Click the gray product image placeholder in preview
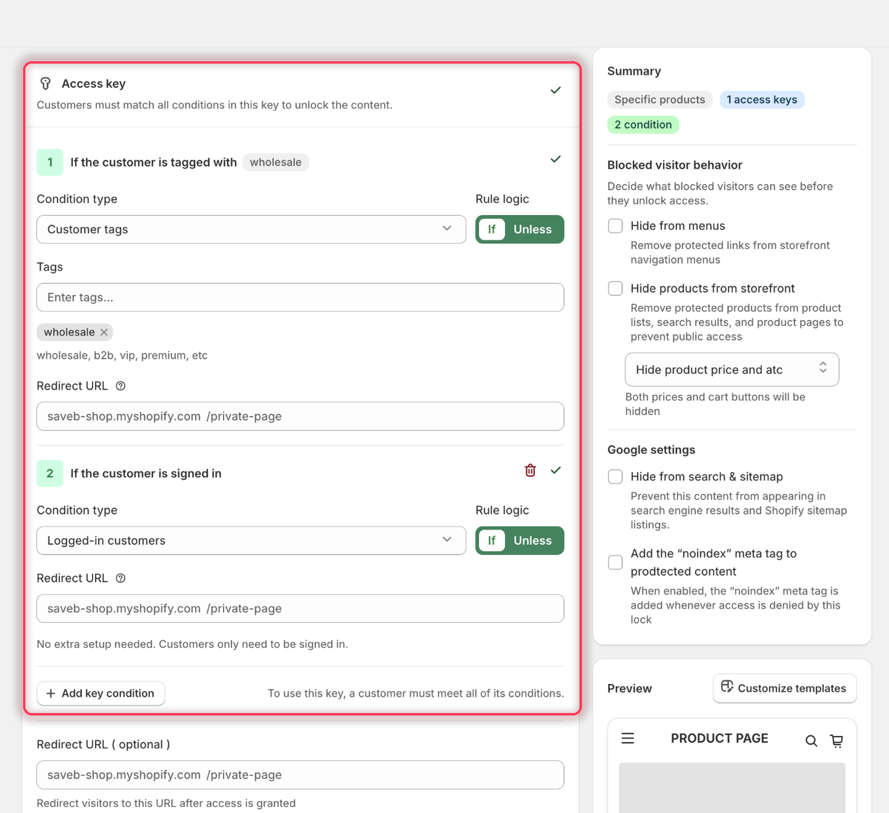This screenshot has height=813, width=889. click(732, 788)
